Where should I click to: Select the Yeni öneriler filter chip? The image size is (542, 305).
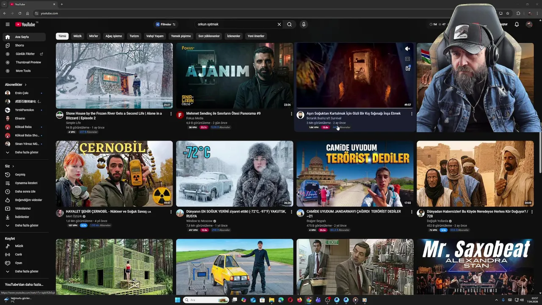point(256,36)
